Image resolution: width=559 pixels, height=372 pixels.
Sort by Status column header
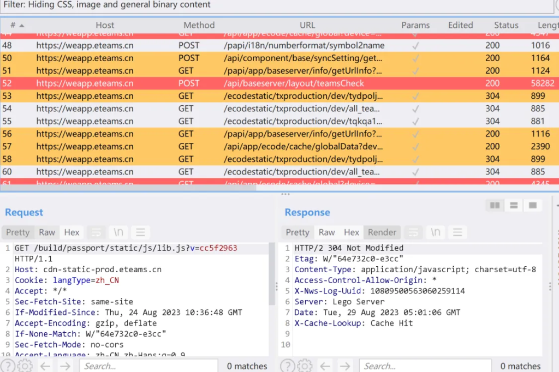(506, 25)
